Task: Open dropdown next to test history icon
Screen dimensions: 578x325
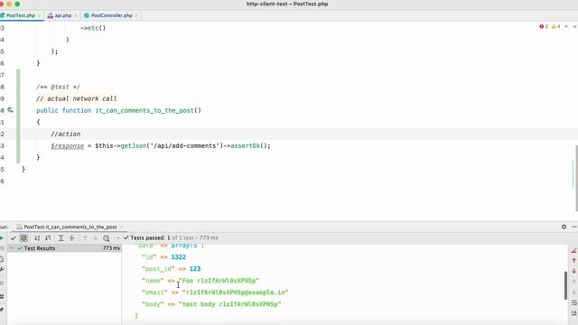Action: click(118, 238)
